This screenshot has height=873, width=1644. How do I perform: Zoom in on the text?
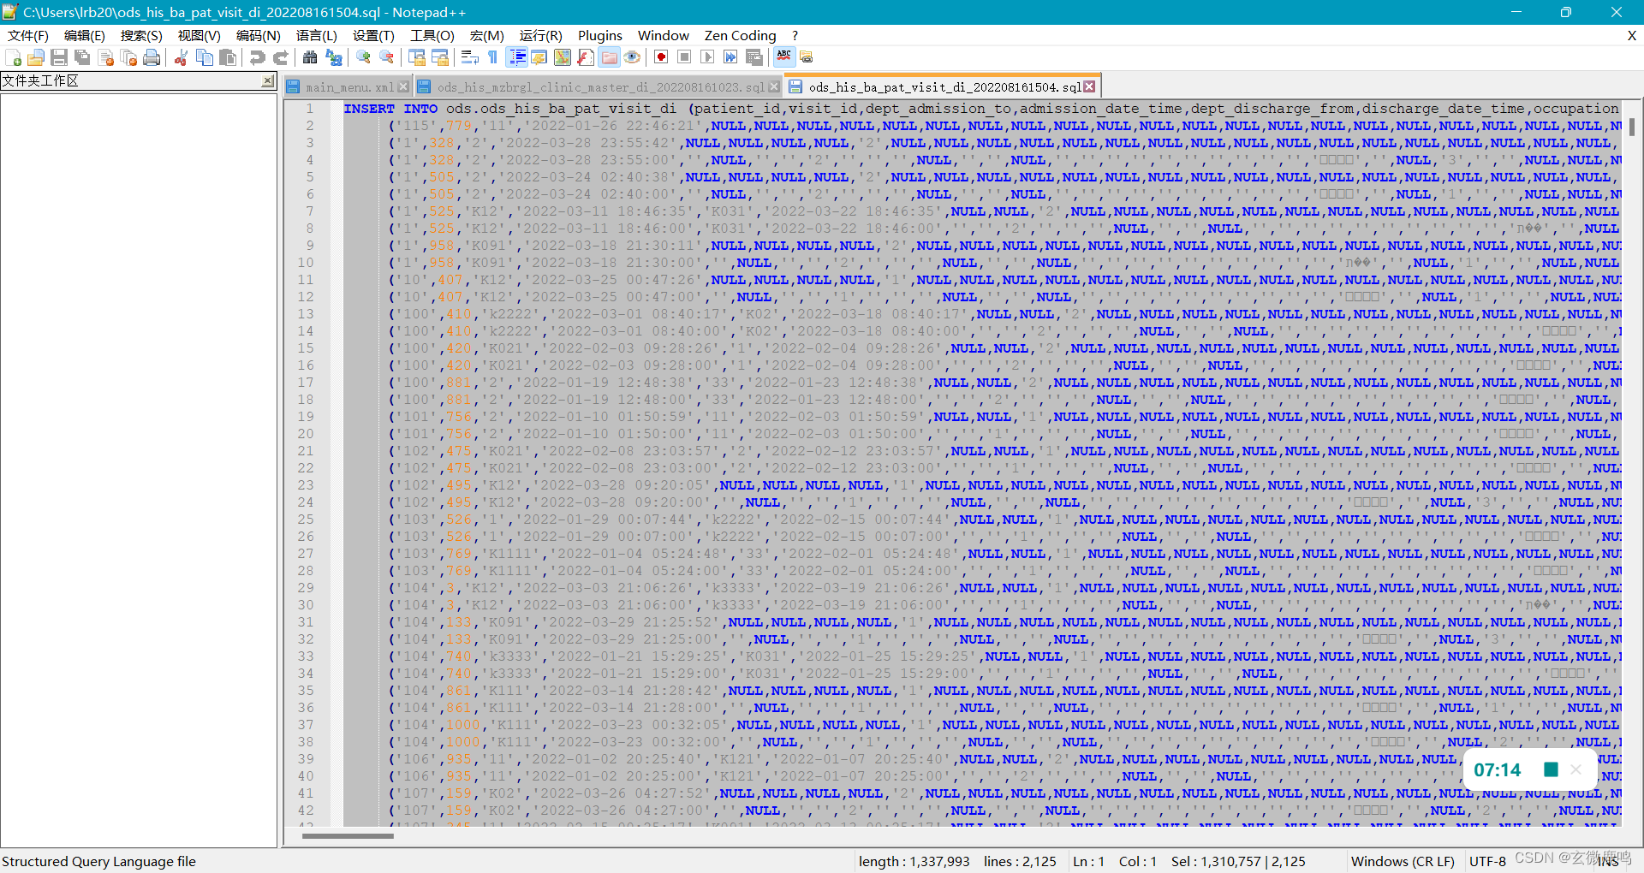tap(363, 57)
